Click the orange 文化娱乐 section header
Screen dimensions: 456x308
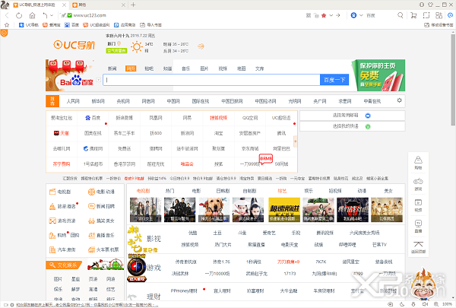[x=63, y=265]
